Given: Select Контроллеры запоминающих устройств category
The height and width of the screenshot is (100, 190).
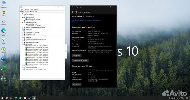Looking at the screenshot, I should [x=36, y=36].
